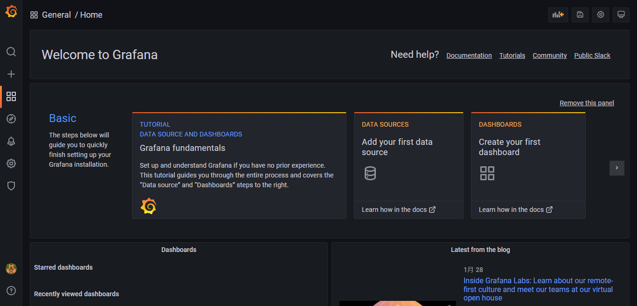Click the external link icon under Dashboards card
This screenshot has width=637, height=306.
click(x=549, y=210)
